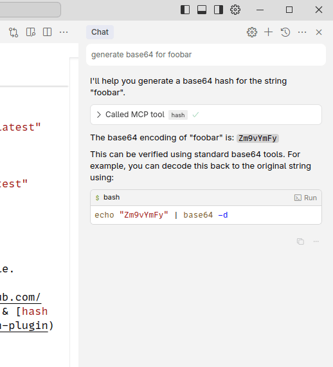The width and height of the screenshot is (333, 367).
Task: Toggle the secondary sidebar layout icon
Action: [219, 10]
